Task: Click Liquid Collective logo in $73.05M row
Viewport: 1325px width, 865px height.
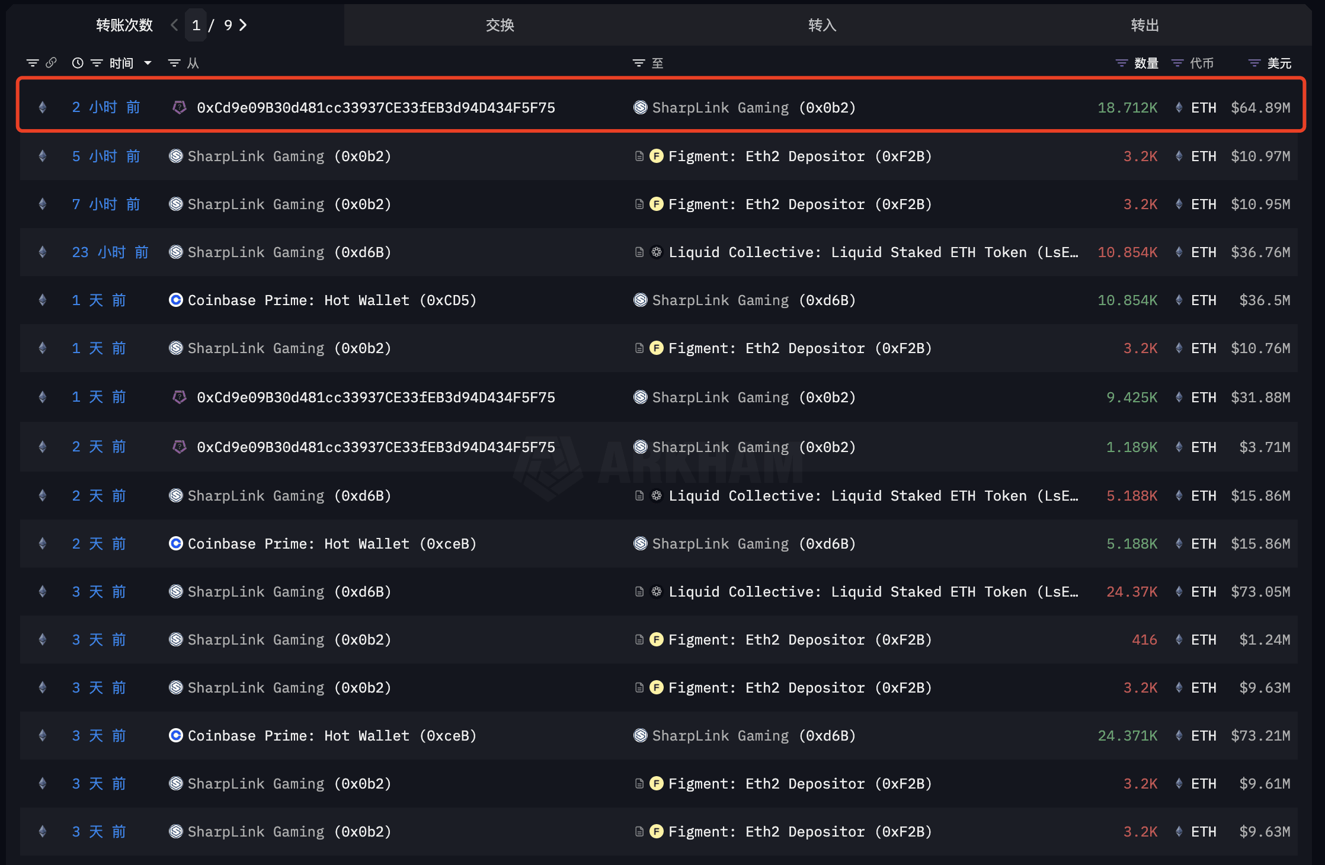Action: pyautogui.click(x=656, y=591)
